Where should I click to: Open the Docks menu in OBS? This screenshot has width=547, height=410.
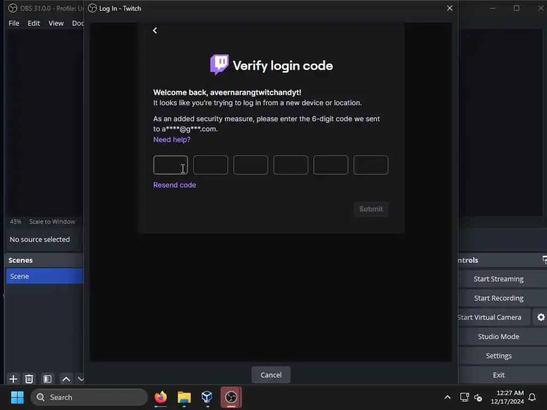pyautogui.click(x=78, y=23)
